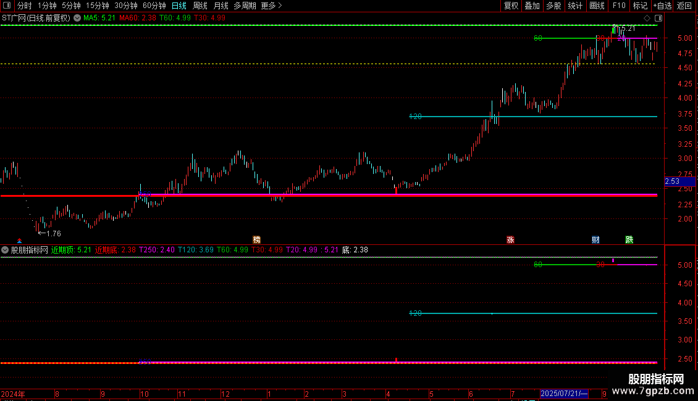Viewport: 698px width, 401px height.
Task: Switch to 60分钟 chart period
Action: (154, 6)
